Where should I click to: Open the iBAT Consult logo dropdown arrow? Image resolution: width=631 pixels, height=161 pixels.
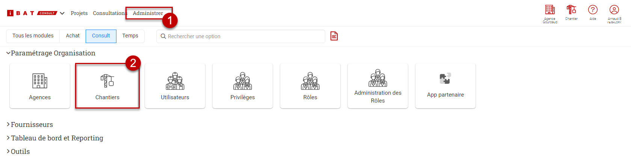[x=62, y=13]
